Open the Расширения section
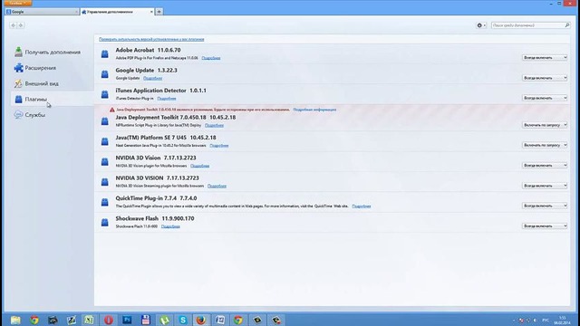Screen dimensions: 580x326 (x=35, y=68)
